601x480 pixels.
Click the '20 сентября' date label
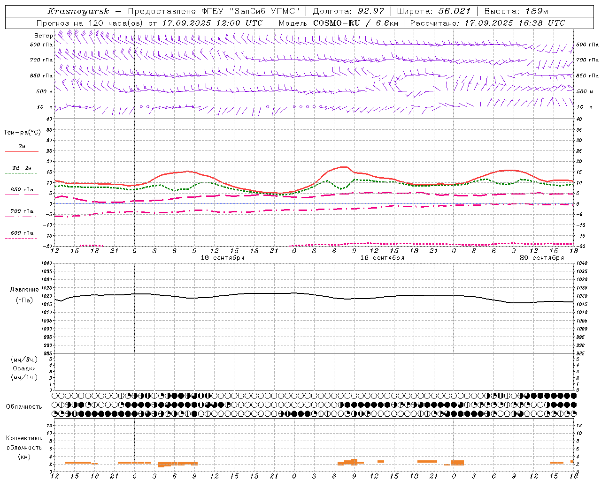[x=542, y=258]
